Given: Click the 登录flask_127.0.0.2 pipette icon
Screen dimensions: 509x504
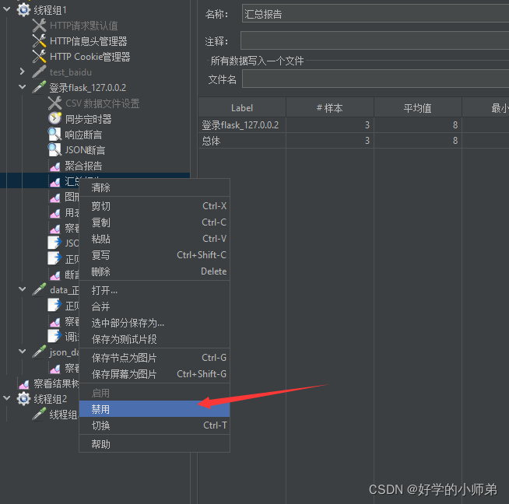Looking at the screenshot, I should [x=39, y=88].
